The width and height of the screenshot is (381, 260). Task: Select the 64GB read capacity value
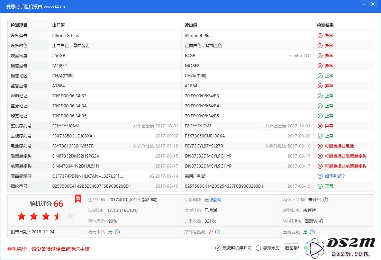pyautogui.click(x=190, y=56)
